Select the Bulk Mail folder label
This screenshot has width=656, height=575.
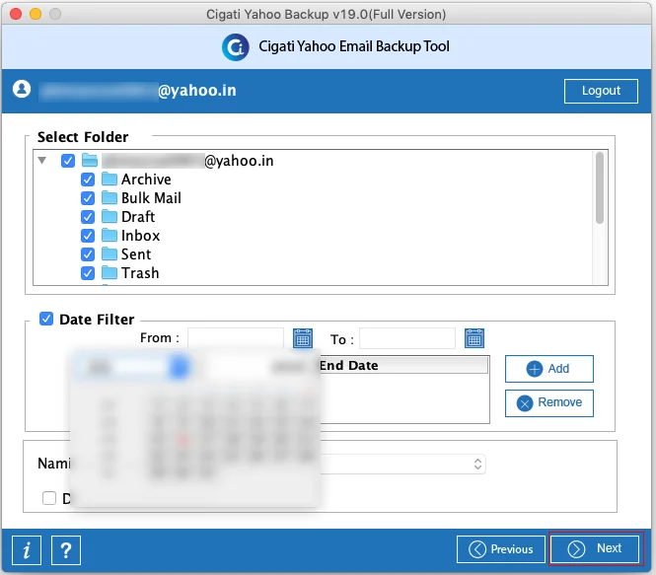pyautogui.click(x=151, y=198)
